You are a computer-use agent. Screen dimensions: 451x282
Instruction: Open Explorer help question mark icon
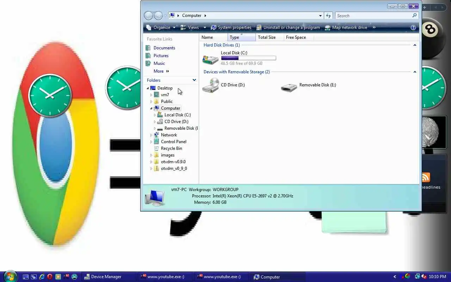click(x=413, y=27)
